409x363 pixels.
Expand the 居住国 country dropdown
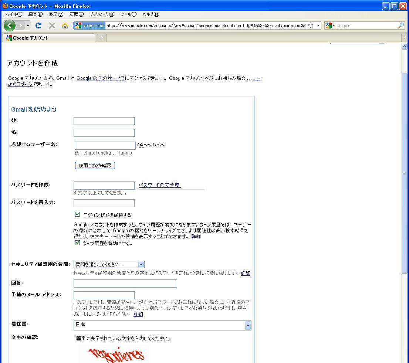click(162, 325)
